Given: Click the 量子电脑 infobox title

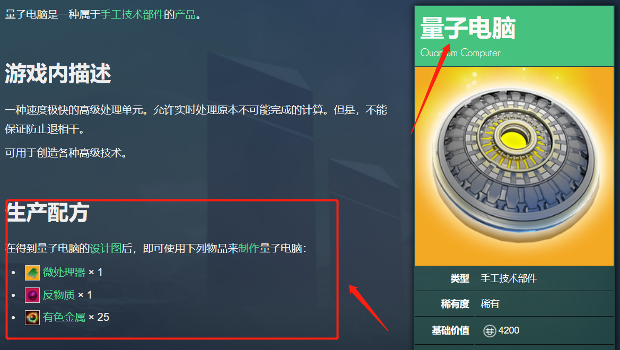Looking at the screenshot, I should click(x=468, y=28).
